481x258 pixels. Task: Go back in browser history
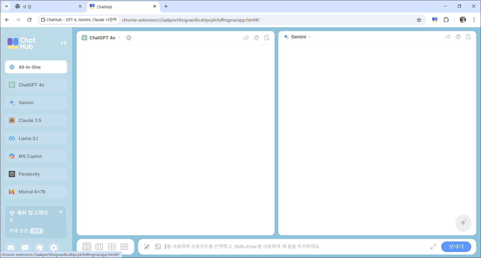7,20
